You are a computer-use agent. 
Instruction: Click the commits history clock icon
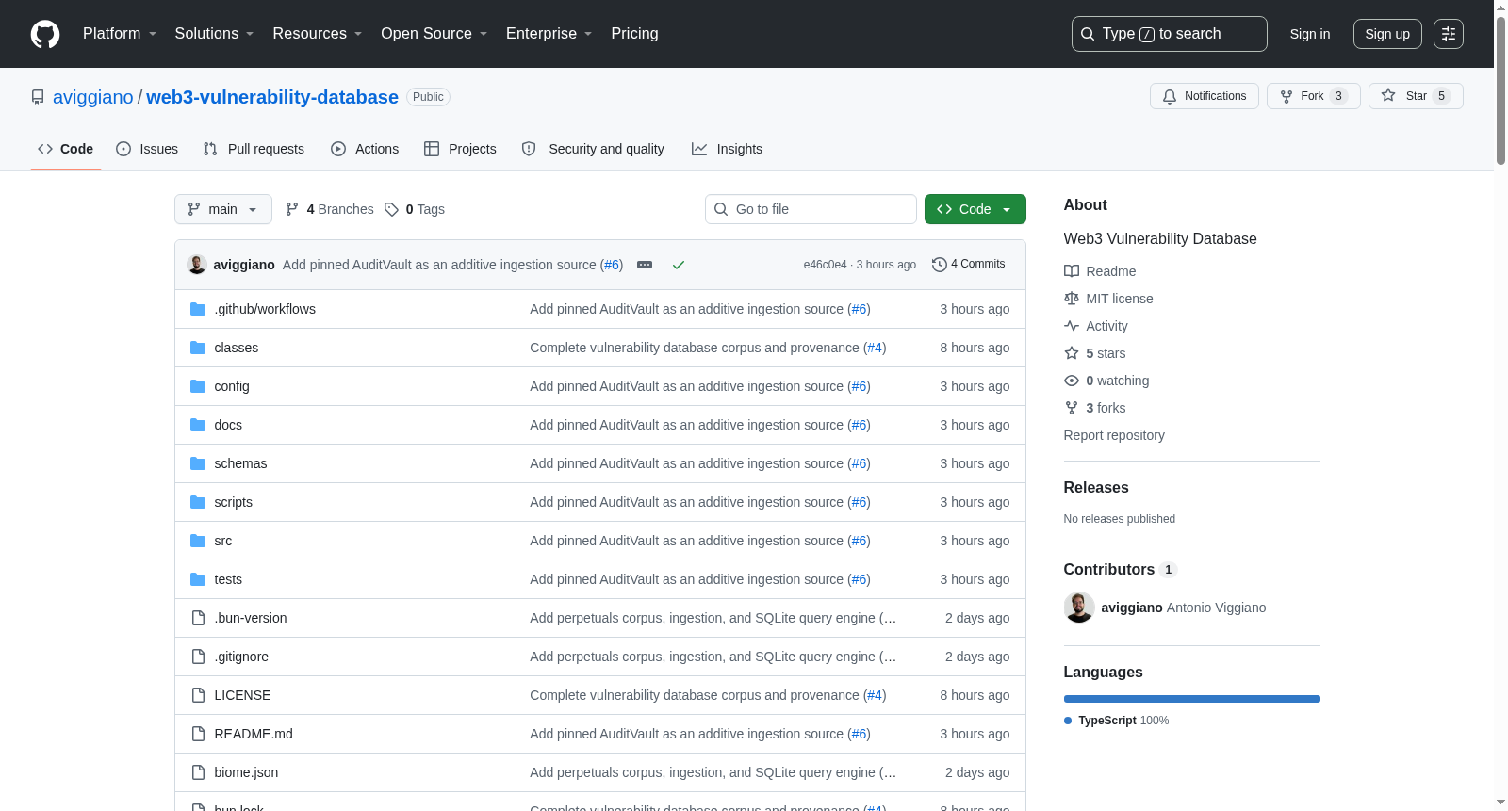tap(940, 265)
